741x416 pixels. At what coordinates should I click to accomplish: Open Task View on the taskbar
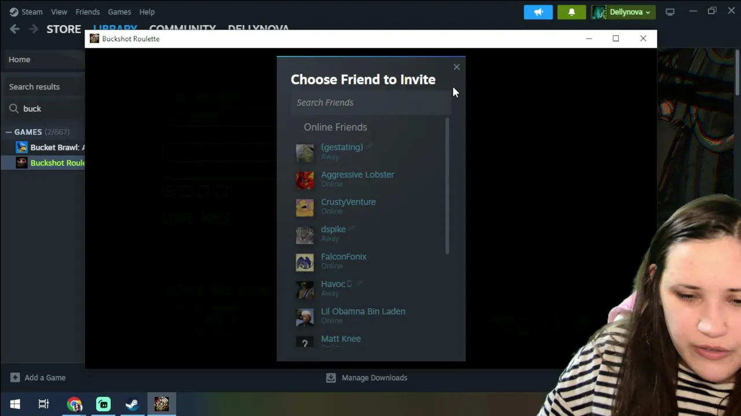pos(43,404)
